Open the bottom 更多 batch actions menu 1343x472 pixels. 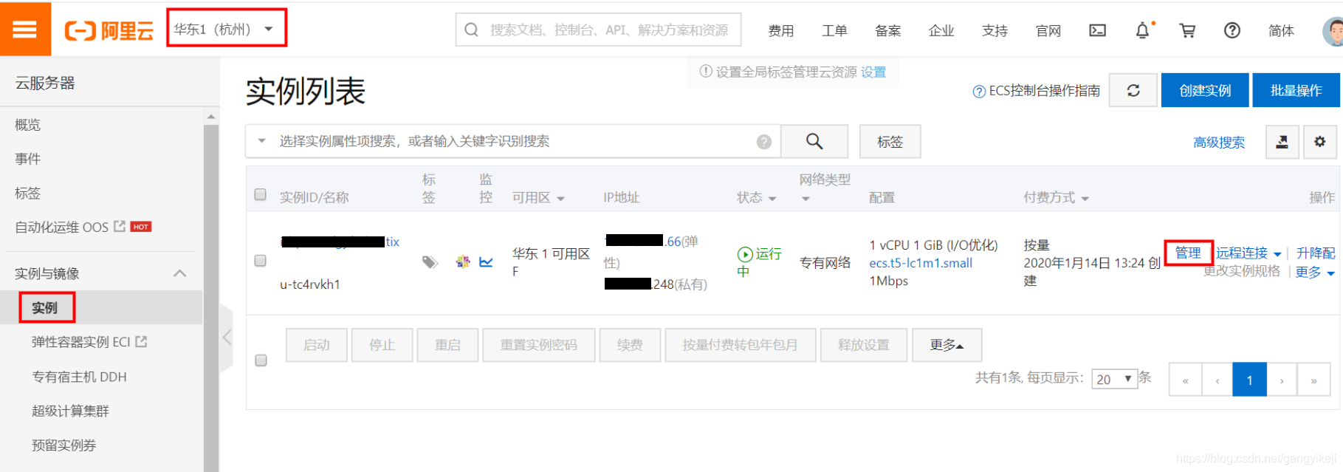(947, 345)
